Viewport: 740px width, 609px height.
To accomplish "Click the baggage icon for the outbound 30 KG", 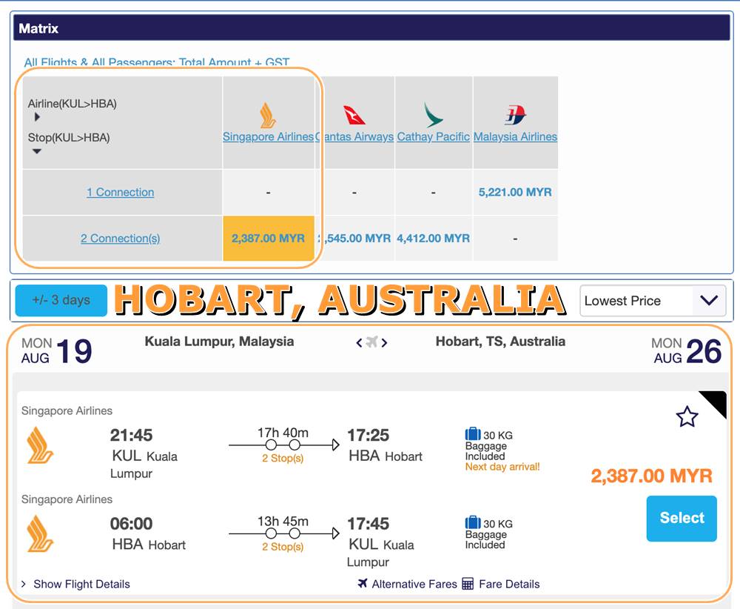I will click(472, 433).
